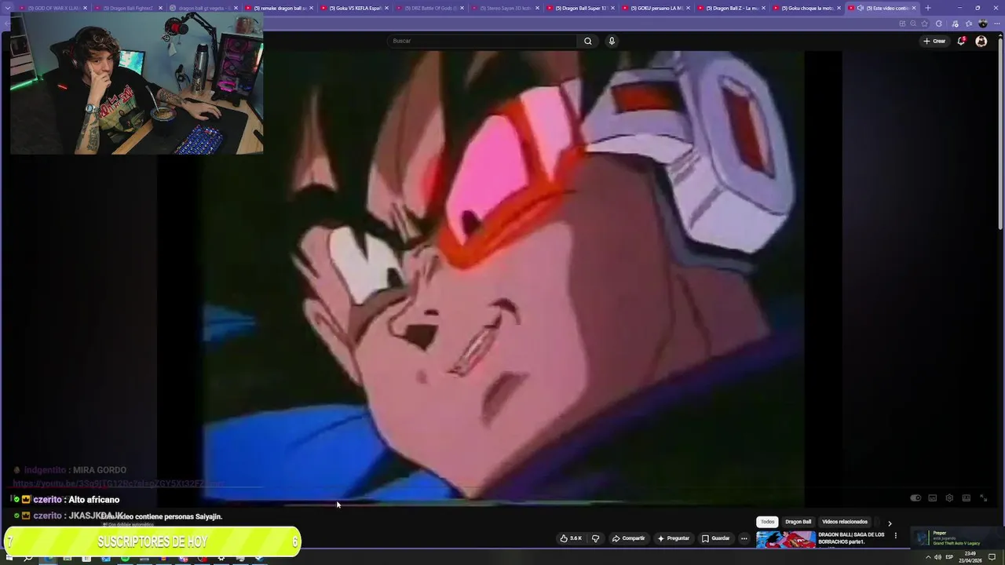The width and height of the screenshot is (1005, 565).
Task: Like the video with 3.6 K likes
Action: tap(570, 538)
